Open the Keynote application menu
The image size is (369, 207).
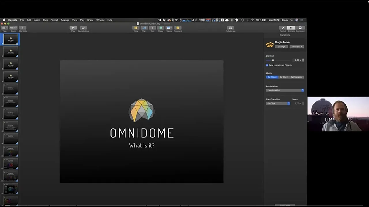coord(13,20)
